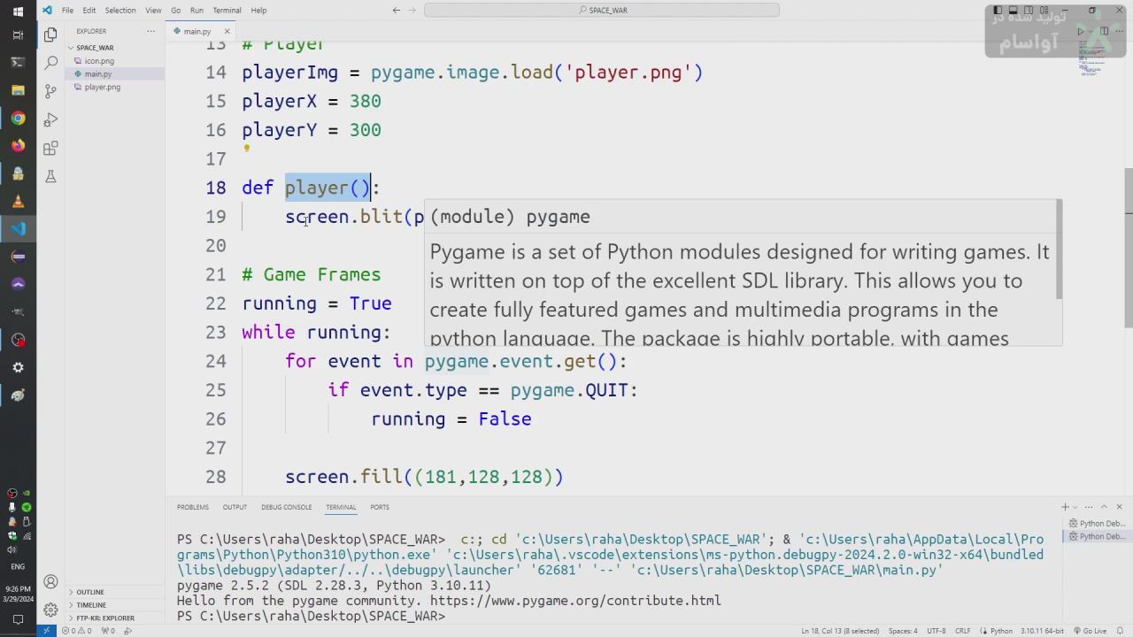Click the Explorer files icon

coord(50,35)
